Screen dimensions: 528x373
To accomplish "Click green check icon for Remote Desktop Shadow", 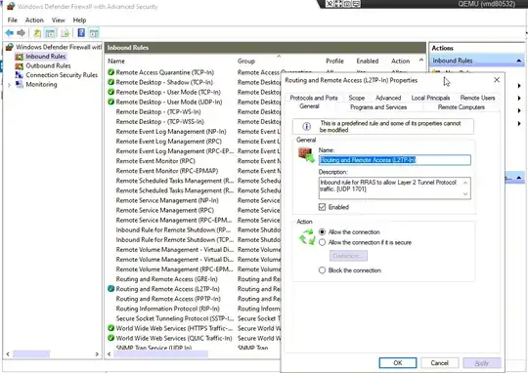I will click(x=110, y=82).
